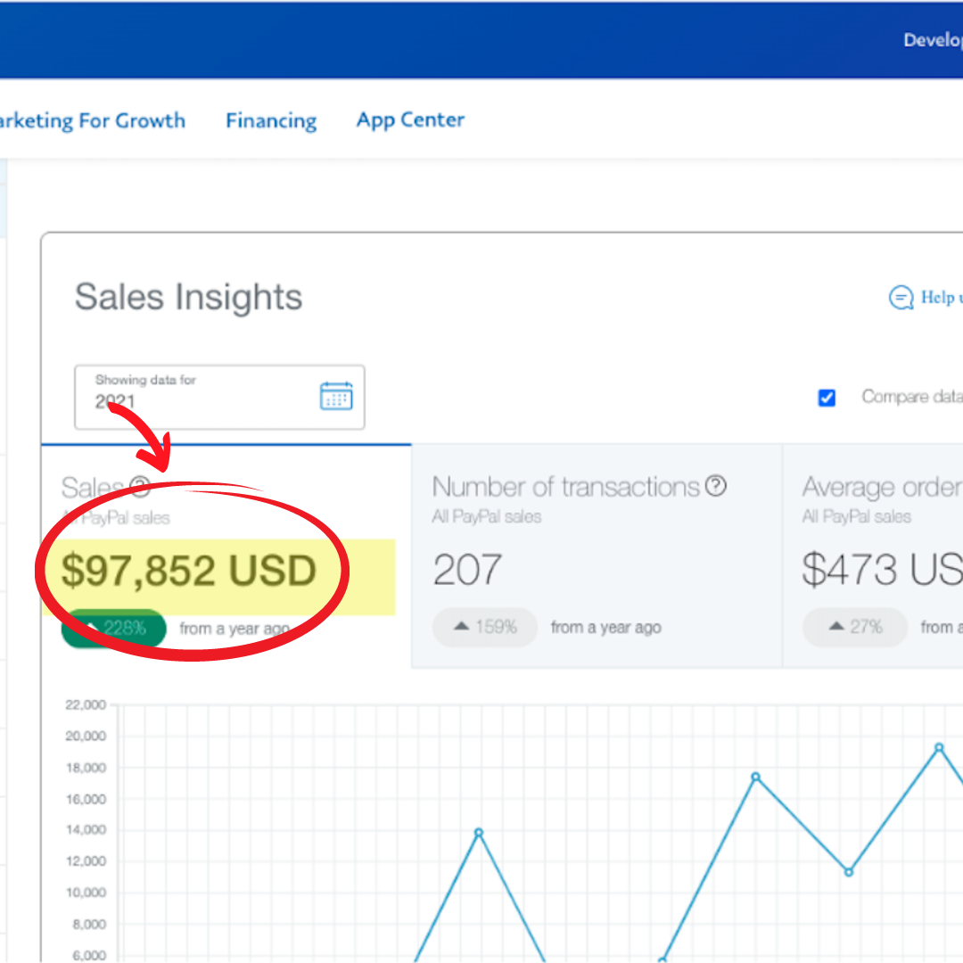Viewport: 963px width, 963px height.
Task: Click the question mark icon beside Sales
Action: (x=140, y=486)
